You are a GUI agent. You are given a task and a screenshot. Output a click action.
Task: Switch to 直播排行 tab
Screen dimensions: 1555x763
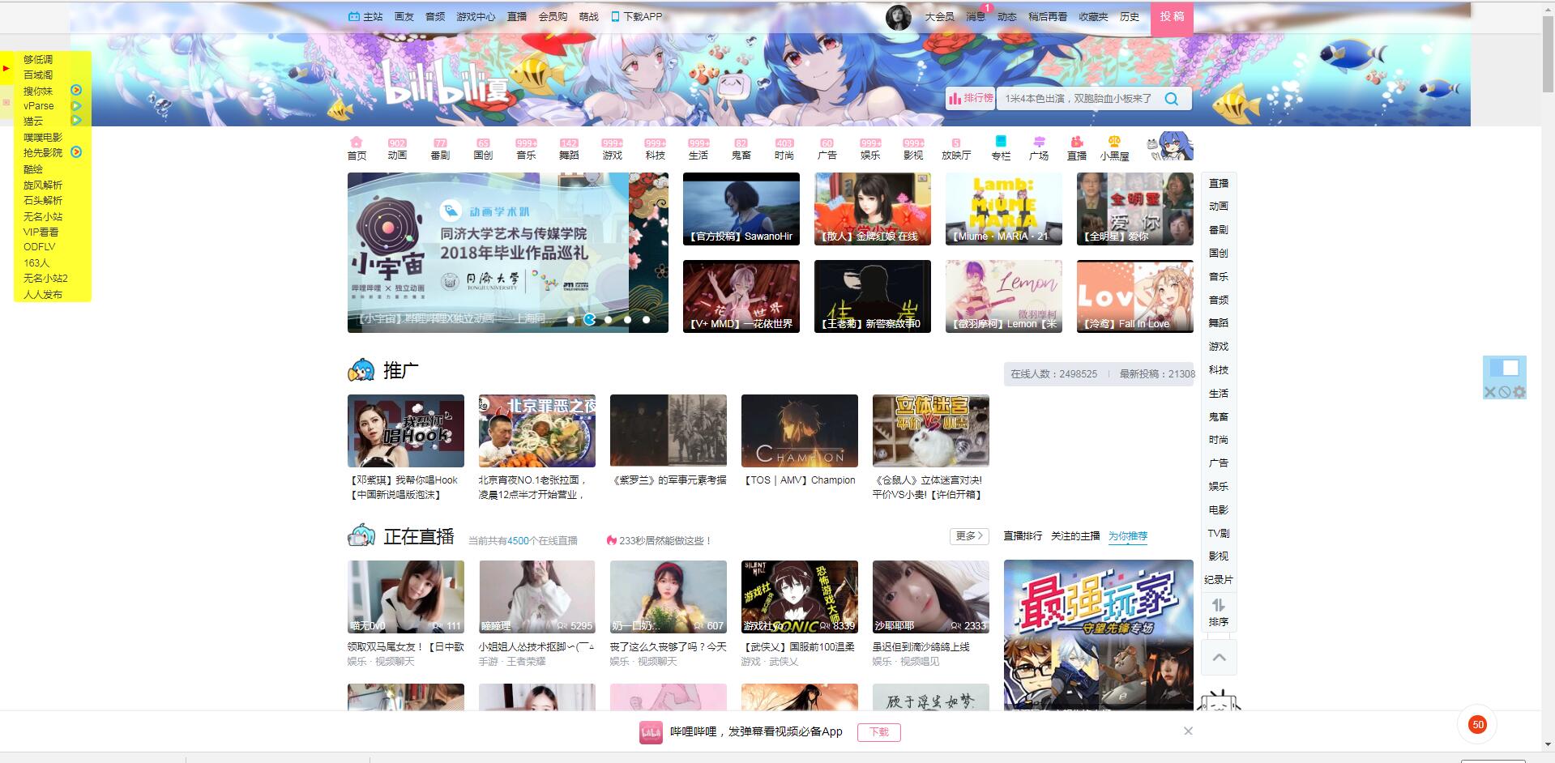[x=1023, y=536]
